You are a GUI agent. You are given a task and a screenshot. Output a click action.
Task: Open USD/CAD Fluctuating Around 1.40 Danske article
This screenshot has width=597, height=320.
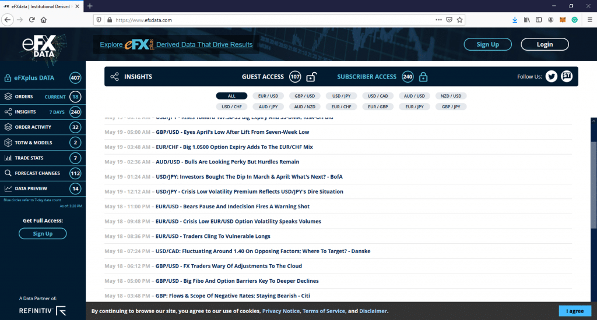(x=263, y=251)
